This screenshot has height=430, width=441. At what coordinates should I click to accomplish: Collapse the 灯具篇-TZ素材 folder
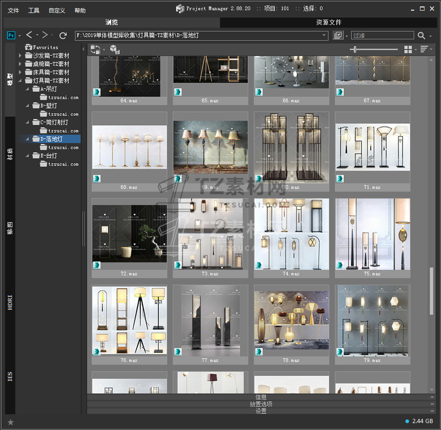pos(20,81)
